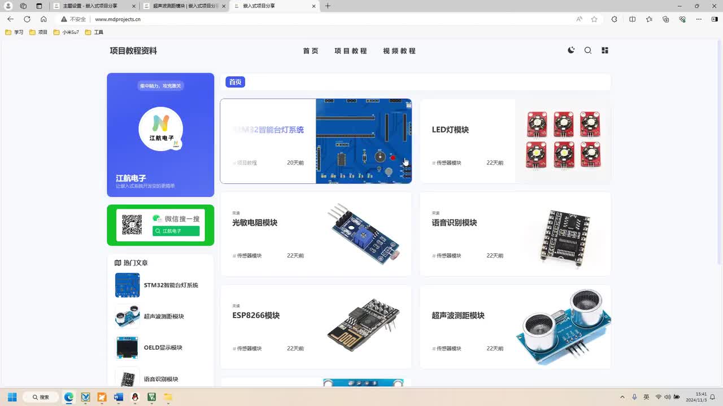Open the LED灯模块 article
This screenshot has width=723, height=406.
tap(450, 130)
